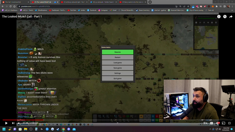Open the Instagram bookmark
The width and height of the screenshot is (235, 132).
pyautogui.click(x=103, y=10)
